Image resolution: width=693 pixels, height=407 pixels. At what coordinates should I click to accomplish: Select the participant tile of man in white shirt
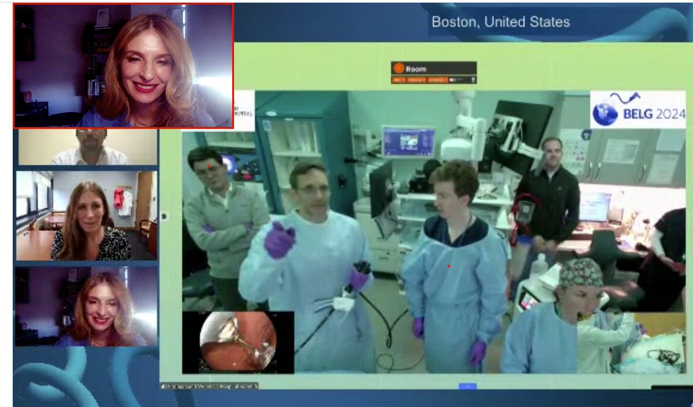coord(88,147)
